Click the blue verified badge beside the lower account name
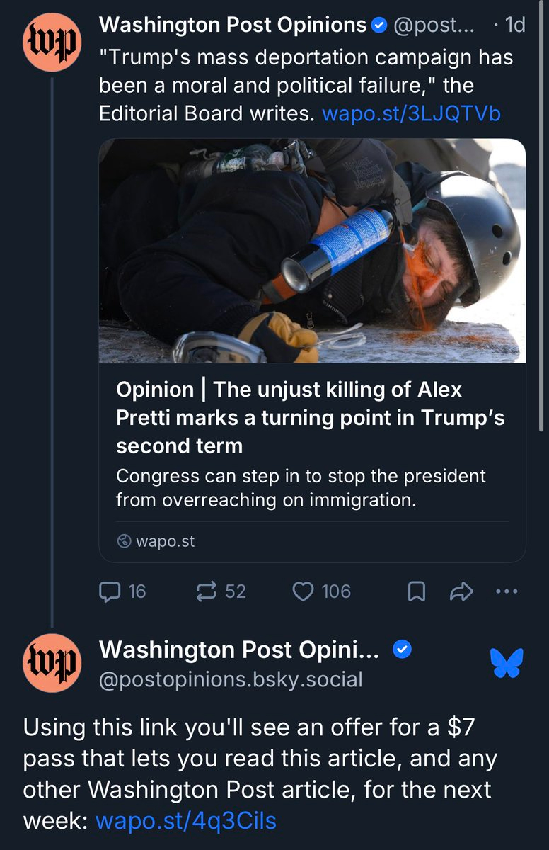549x850 pixels. point(402,650)
